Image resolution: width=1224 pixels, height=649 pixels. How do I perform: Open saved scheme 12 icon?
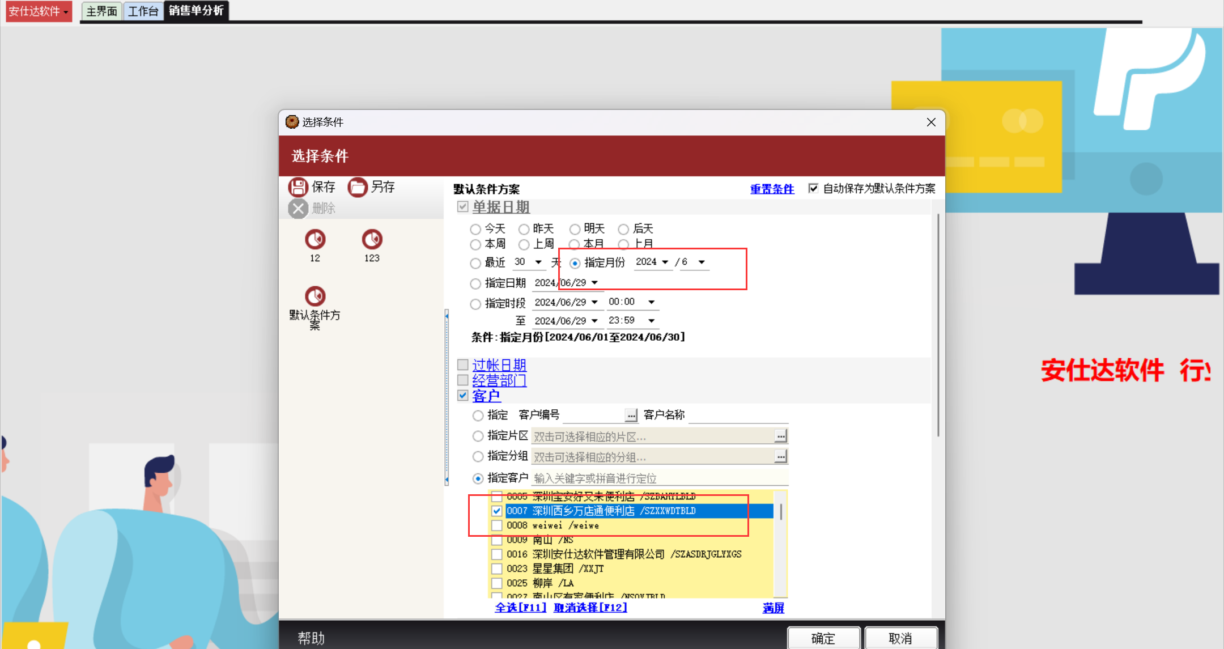click(315, 240)
